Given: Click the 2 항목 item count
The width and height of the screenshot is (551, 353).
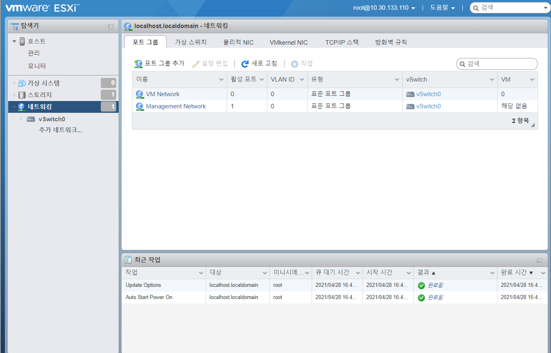Looking at the screenshot, I should tap(520, 121).
